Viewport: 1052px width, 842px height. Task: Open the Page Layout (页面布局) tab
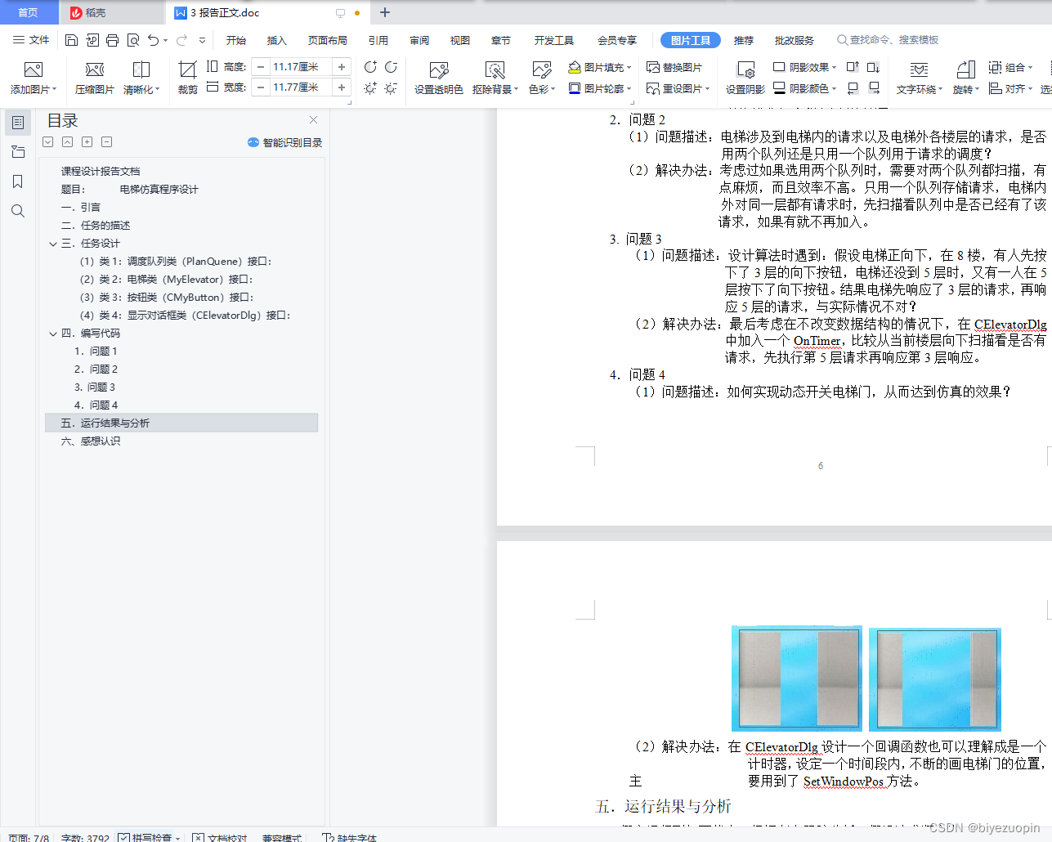click(328, 40)
